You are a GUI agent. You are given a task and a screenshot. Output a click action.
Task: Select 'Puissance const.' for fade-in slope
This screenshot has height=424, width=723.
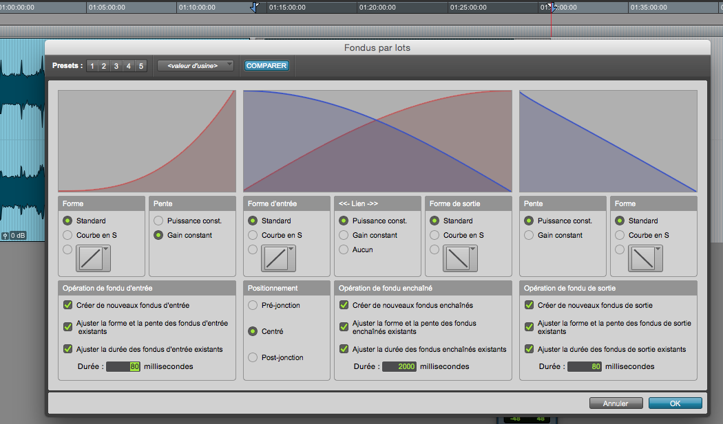click(158, 221)
